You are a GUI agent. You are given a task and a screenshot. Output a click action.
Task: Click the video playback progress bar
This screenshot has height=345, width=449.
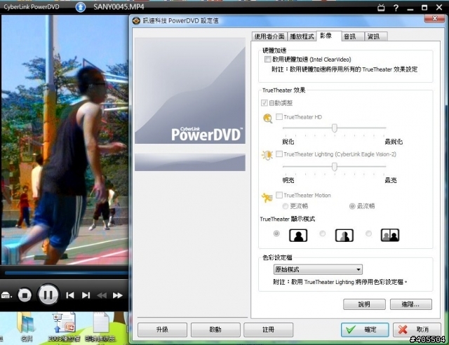66,273
